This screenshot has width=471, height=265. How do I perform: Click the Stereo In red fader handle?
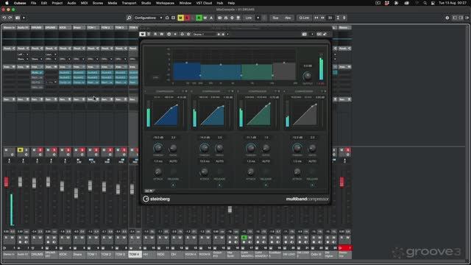coord(7,182)
